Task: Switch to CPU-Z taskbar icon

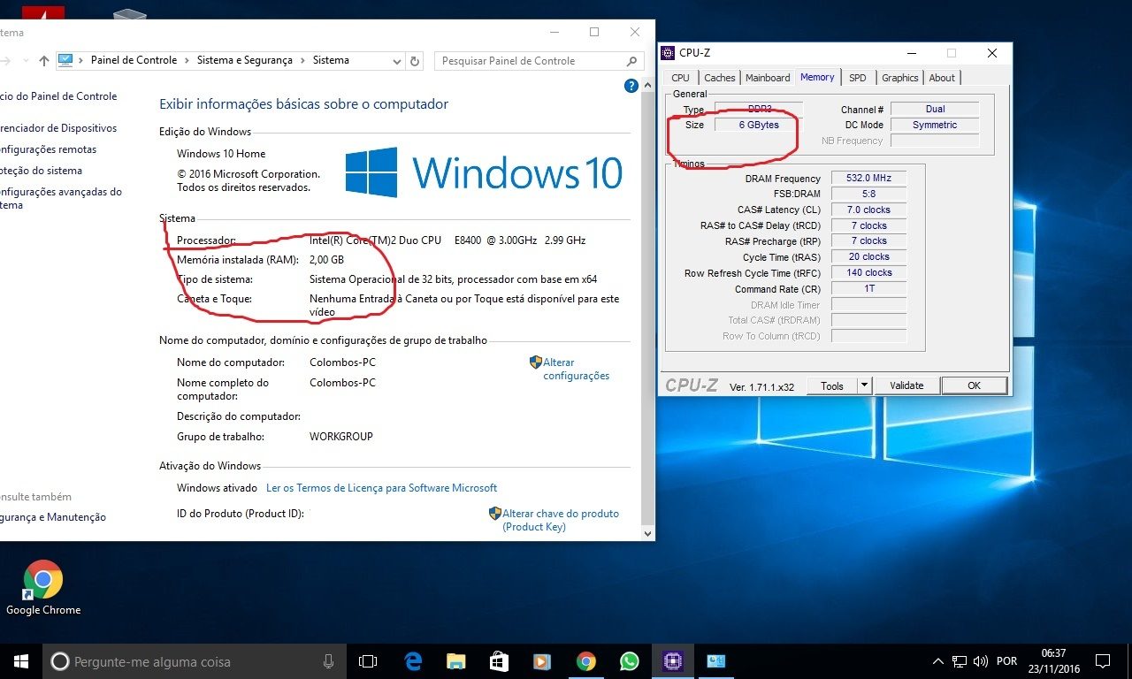Action: (672, 661)
